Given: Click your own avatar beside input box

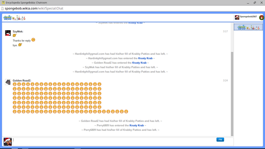Looking at the screenshot, I should pyautogui.click(x=7, y=142).
